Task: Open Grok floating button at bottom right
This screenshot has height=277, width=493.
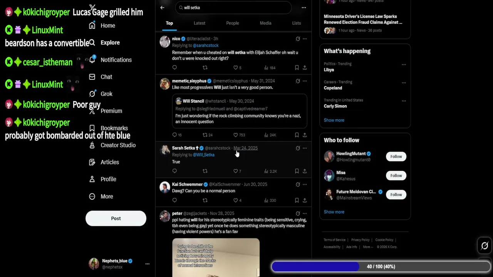Action: click(x=485, y=245)
